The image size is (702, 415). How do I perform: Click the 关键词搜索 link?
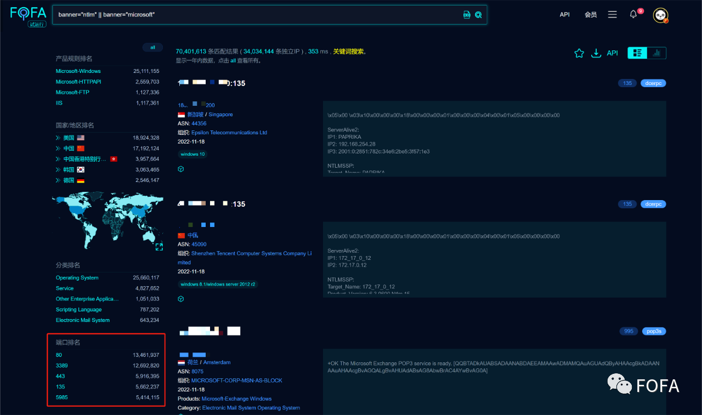349,52
